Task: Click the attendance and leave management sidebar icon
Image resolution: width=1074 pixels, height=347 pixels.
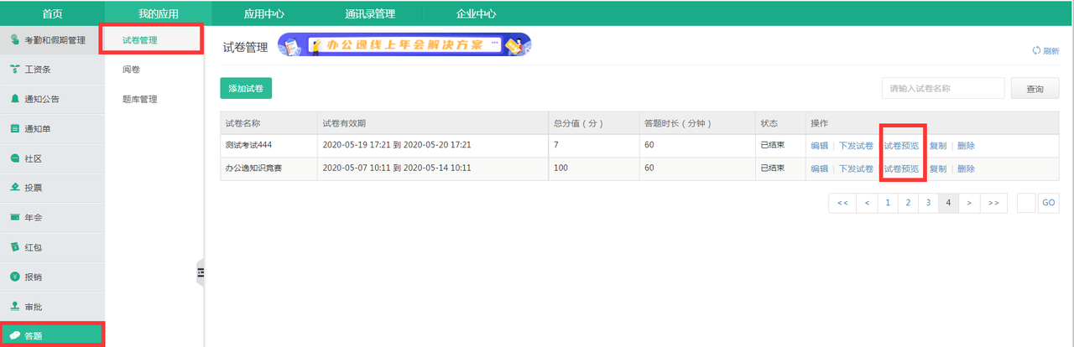Action: (x=15, y=39)
